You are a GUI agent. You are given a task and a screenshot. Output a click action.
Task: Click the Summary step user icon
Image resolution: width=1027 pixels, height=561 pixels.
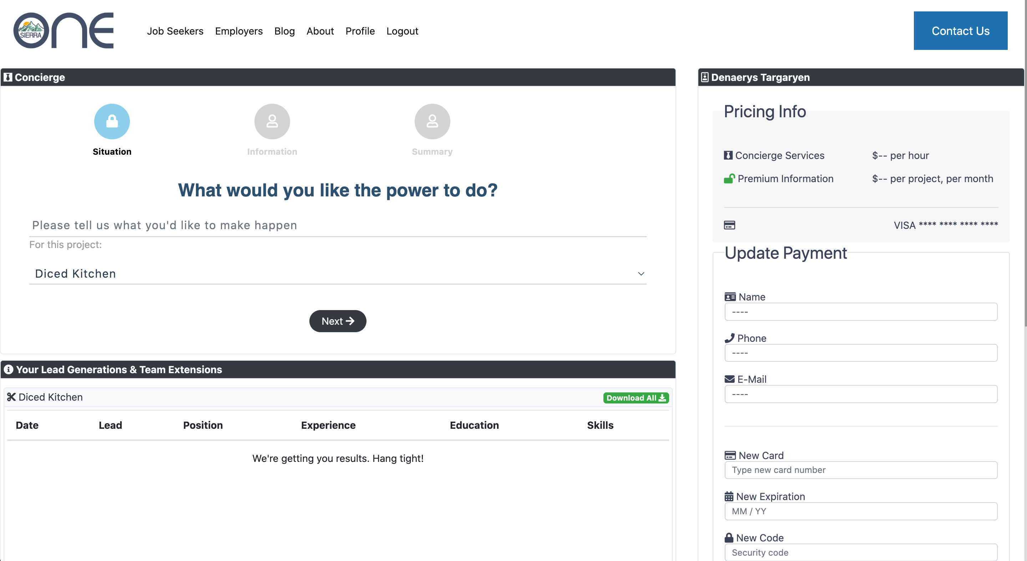point(432,122)
